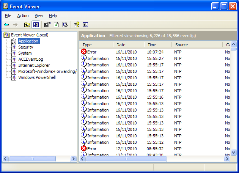Click the event list vertical scrollbar thumb

(234, 49)
